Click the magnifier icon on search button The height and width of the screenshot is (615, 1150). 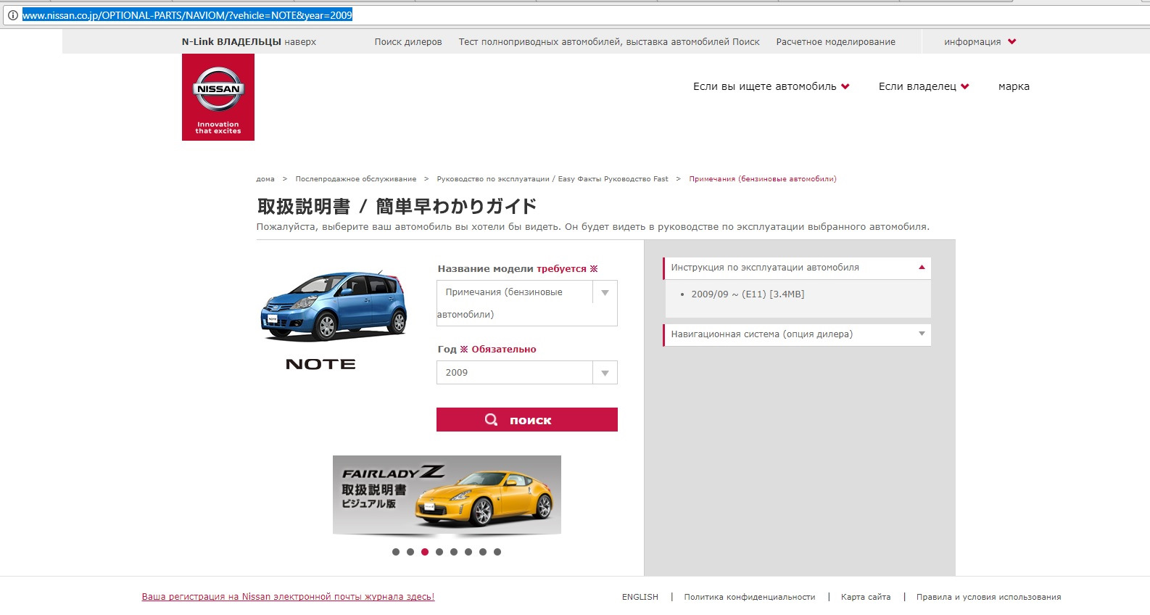point(492,420)
